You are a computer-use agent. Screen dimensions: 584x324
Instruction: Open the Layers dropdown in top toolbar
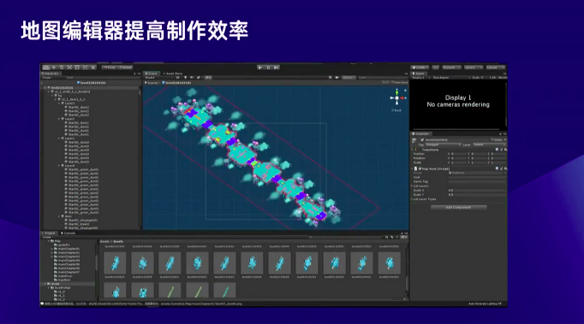pos(474,68)
